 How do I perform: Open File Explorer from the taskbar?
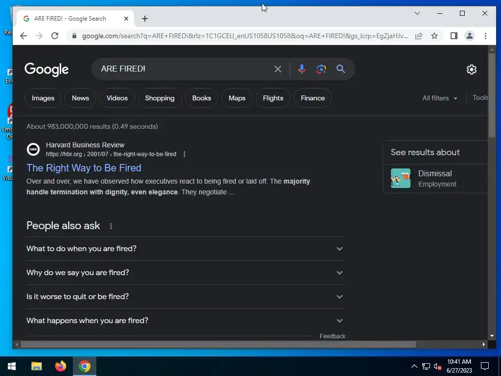(x=36, y=366)
